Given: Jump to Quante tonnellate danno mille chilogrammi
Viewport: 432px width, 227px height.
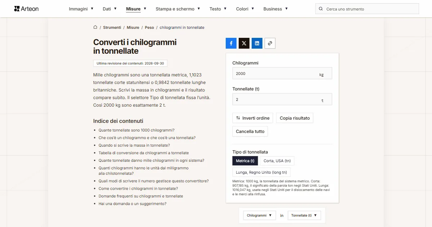Looking at the screenshot, I should pyautogui.click(x=152, y=160).
